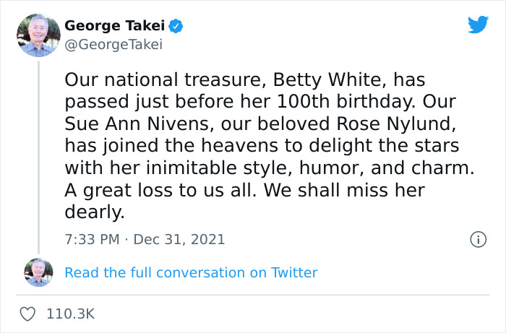Click the small avatar beside conversation link

(38, 272)
